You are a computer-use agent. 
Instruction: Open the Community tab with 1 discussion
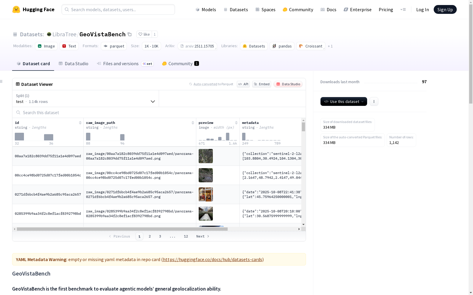click(x=181, y=64)
